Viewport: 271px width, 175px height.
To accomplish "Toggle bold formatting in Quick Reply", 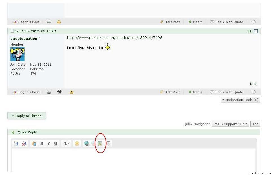I will (x=42, y=143).
